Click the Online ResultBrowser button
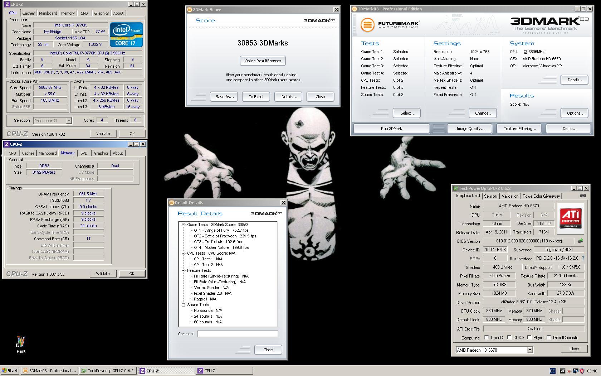 coord(263,61)
